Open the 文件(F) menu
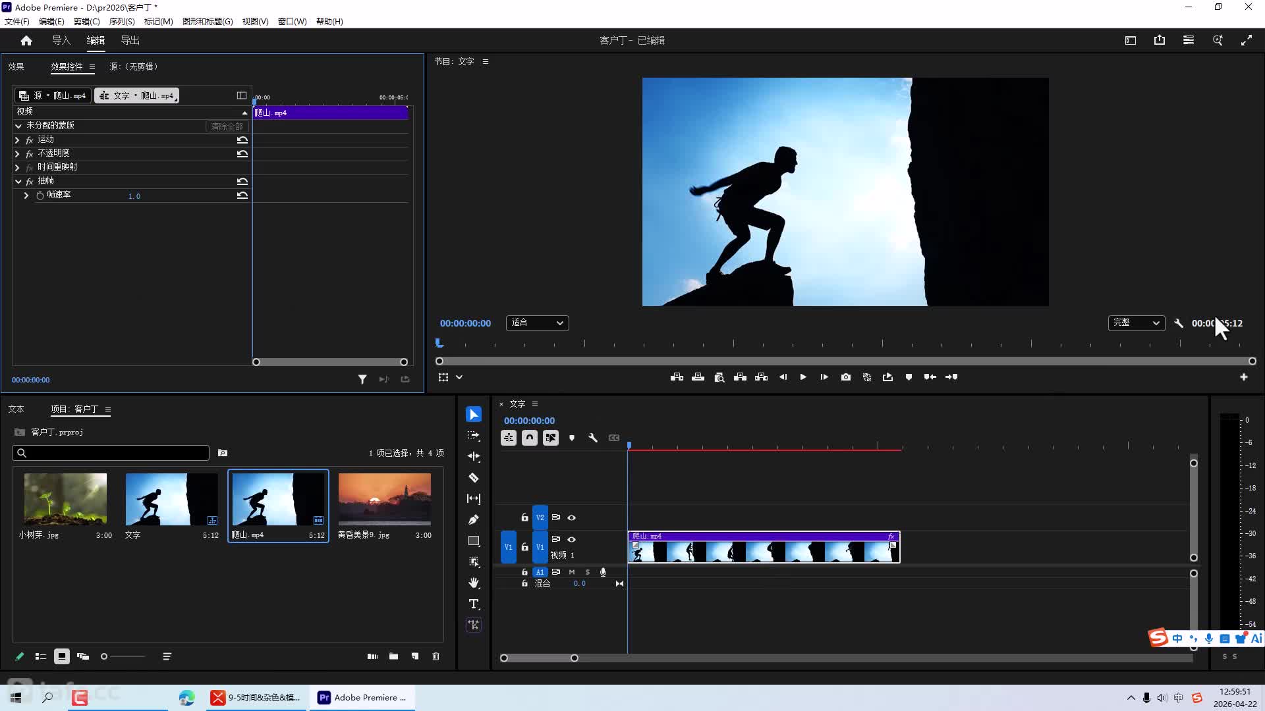The image size is (1265, 711). 17,21
